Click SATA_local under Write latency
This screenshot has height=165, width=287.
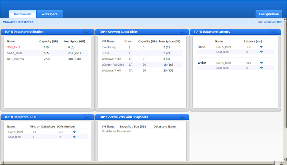coord(224,63)
